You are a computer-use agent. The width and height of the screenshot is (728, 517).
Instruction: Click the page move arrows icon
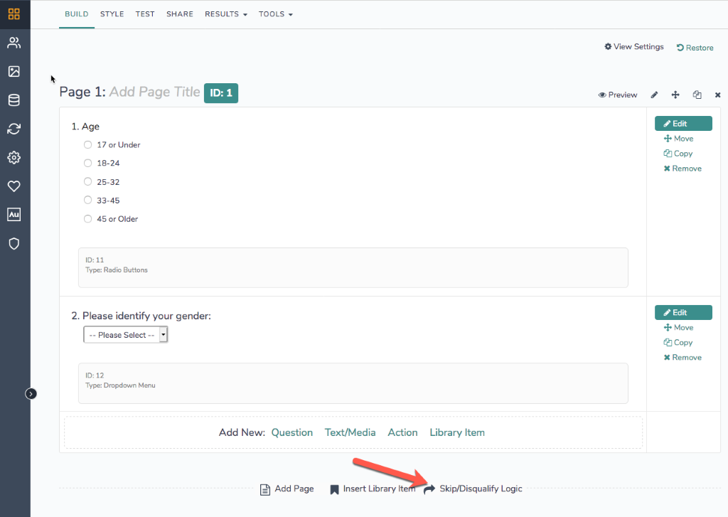pos(675,95)
